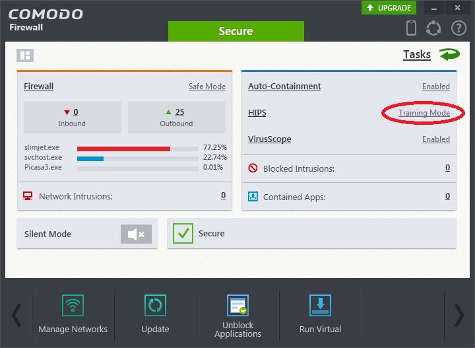Open the Contained Apps count
This screenshot has height=348, width=475.
447,196
